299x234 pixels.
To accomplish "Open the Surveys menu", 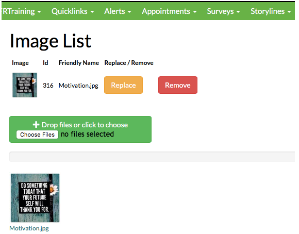I will (223, 11).
